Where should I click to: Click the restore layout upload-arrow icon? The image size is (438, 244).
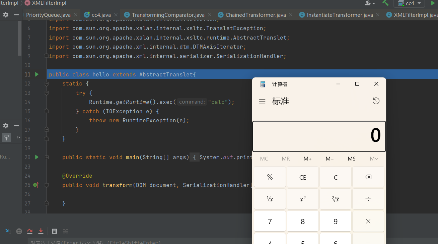point(6,137)
